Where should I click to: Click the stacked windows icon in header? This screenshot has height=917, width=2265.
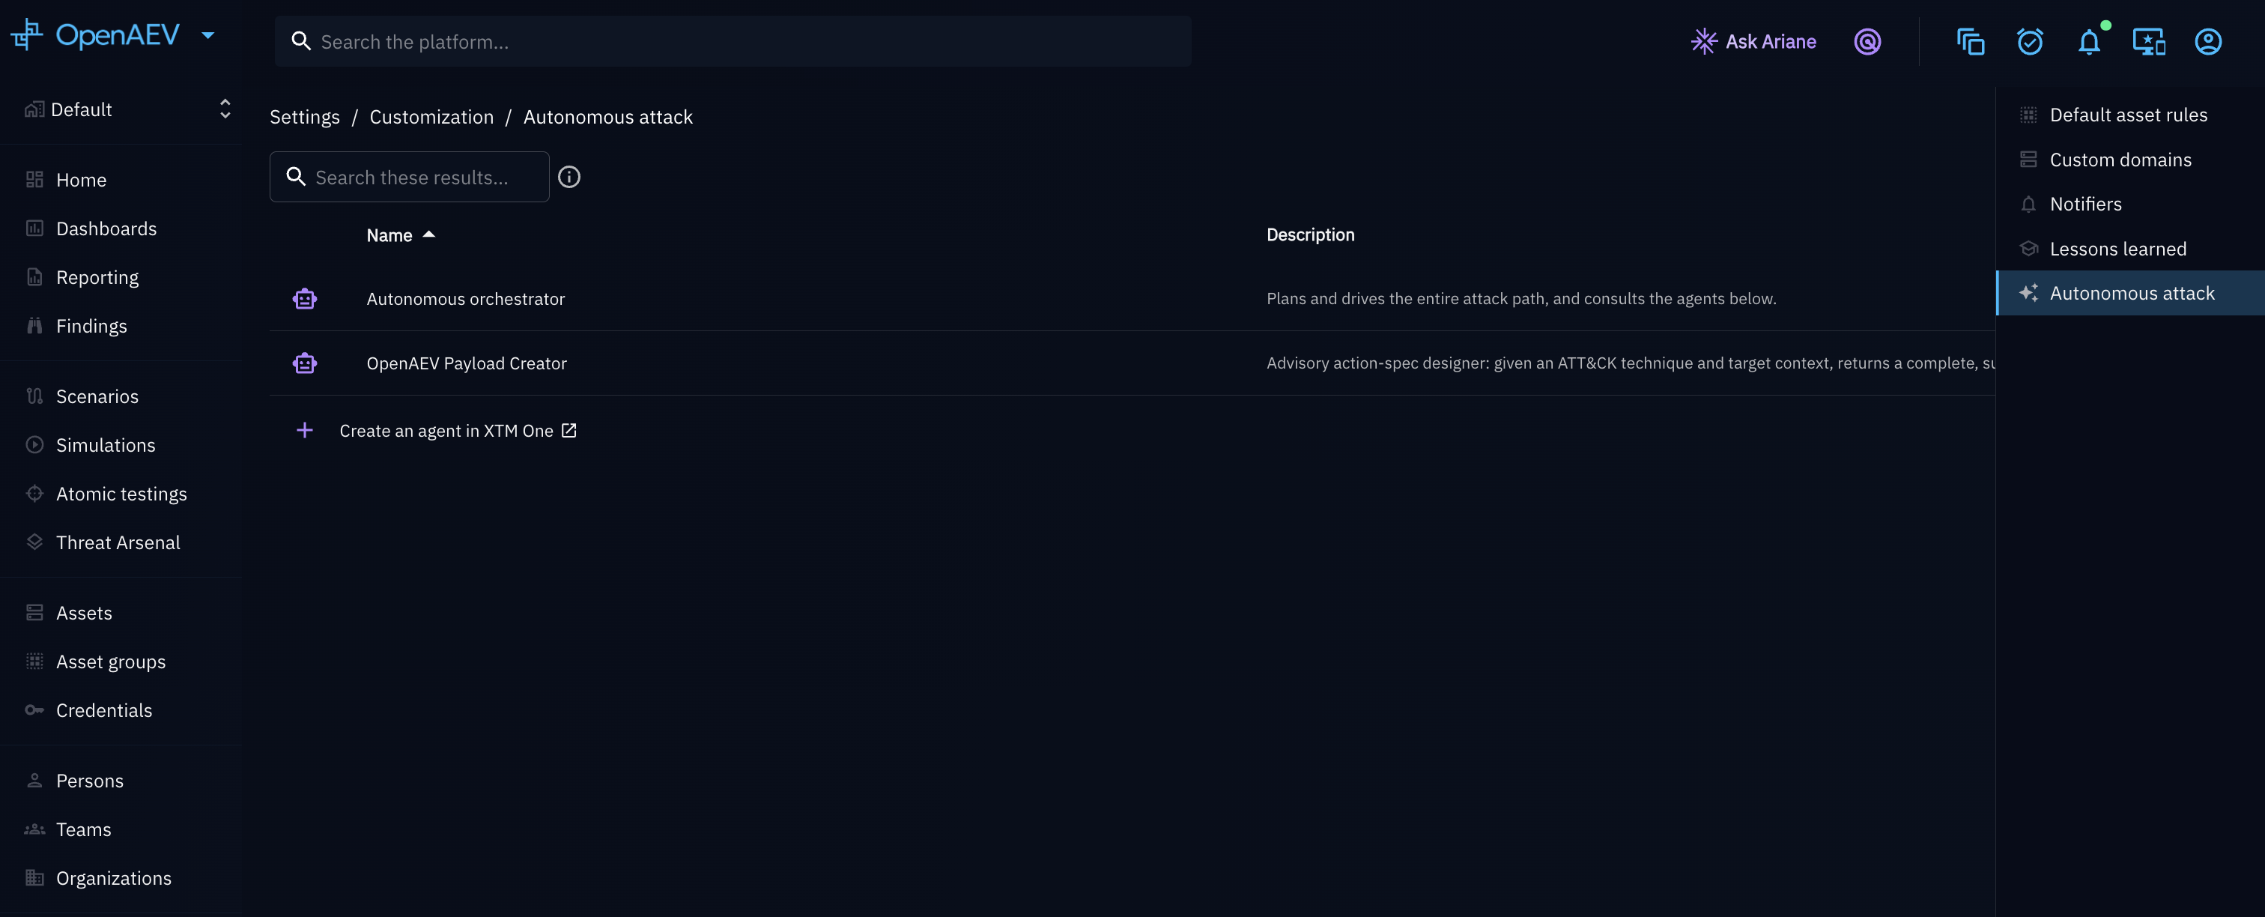[x=1970, y=41]
